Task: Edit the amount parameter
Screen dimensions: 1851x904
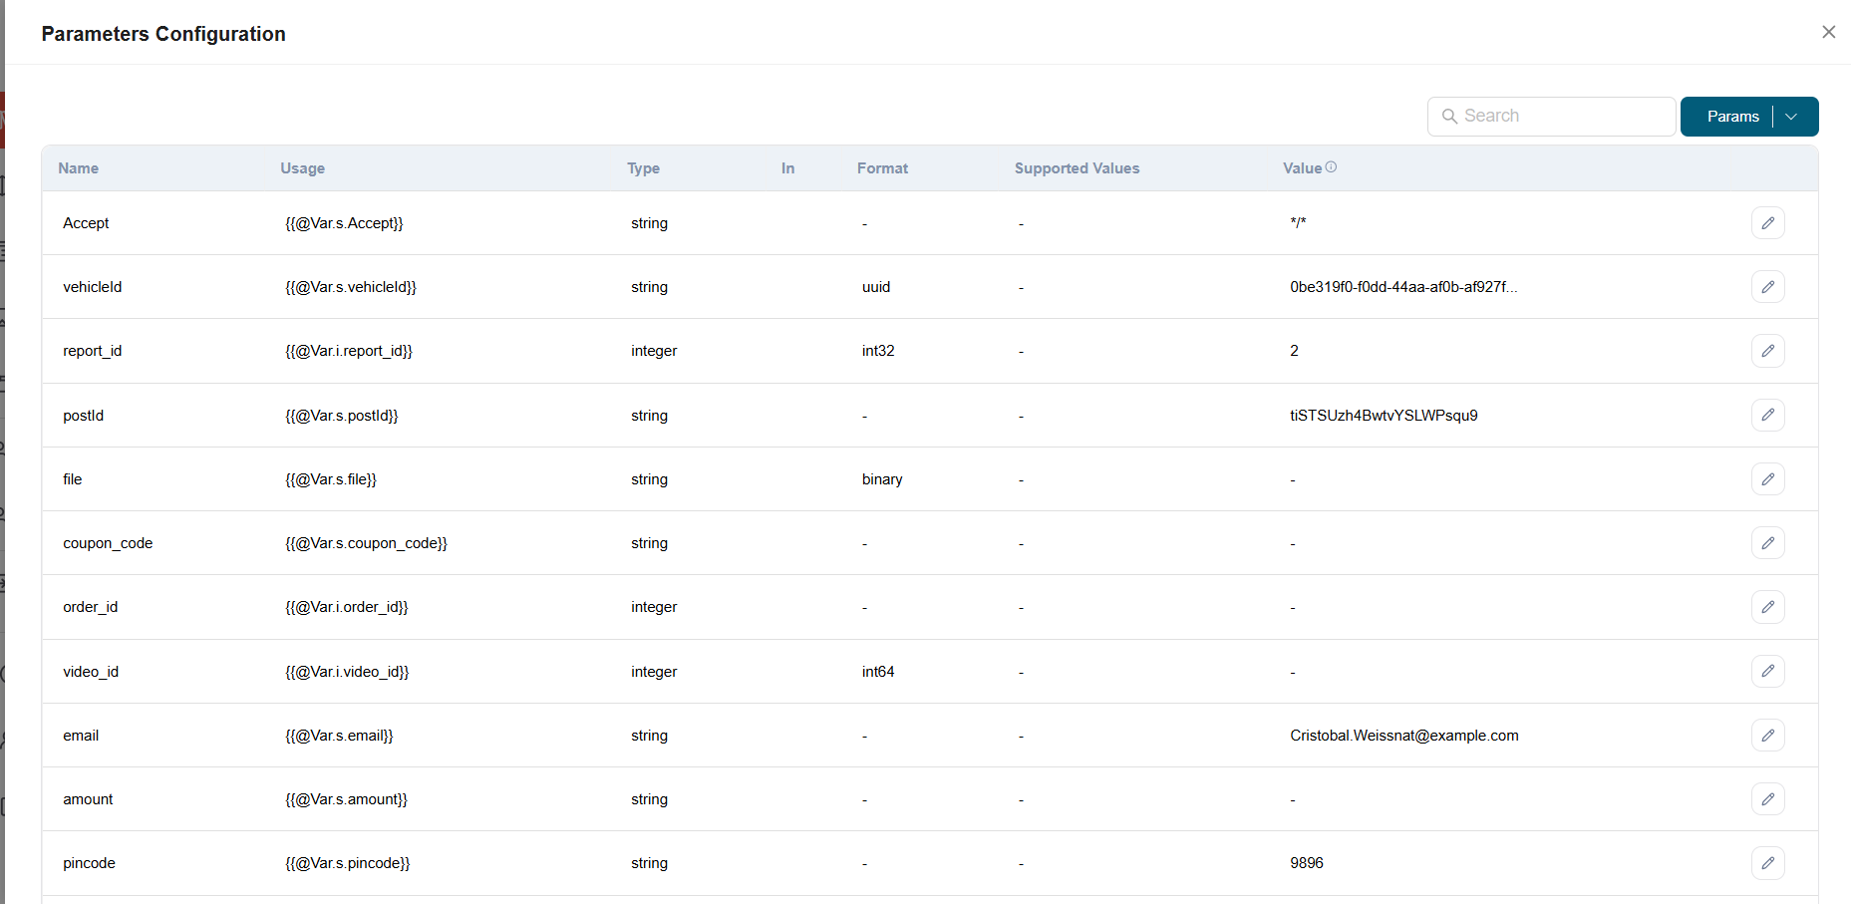Action: (1768, 798)
